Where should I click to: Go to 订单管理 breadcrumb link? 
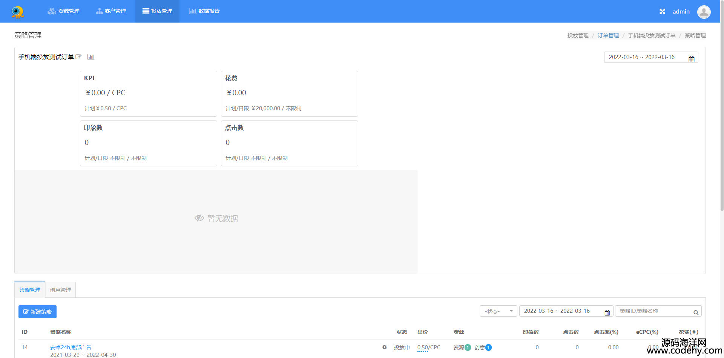608,35
